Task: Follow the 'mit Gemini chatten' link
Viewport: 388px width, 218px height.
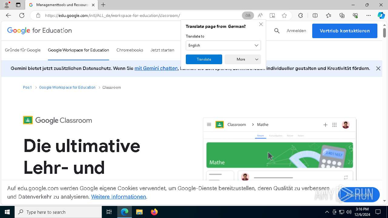Action: click(x=156, y=68)
